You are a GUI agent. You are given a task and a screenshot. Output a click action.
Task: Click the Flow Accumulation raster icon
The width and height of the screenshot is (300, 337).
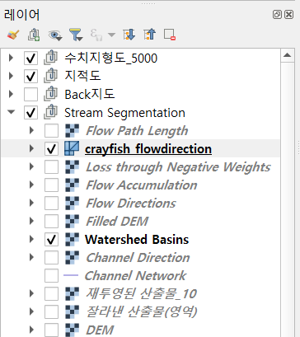click(x=73, y=185)
